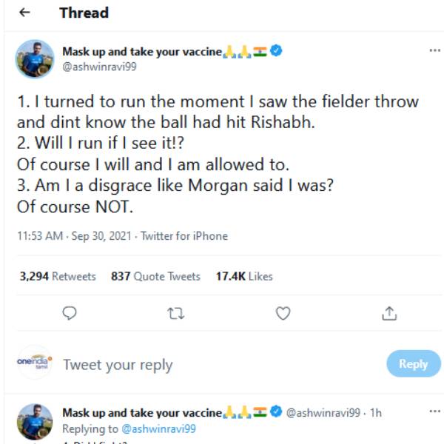Click main tweet author's profile picture
The height and width of the screenshot is (444, 444).
click(x=35, y=58)
